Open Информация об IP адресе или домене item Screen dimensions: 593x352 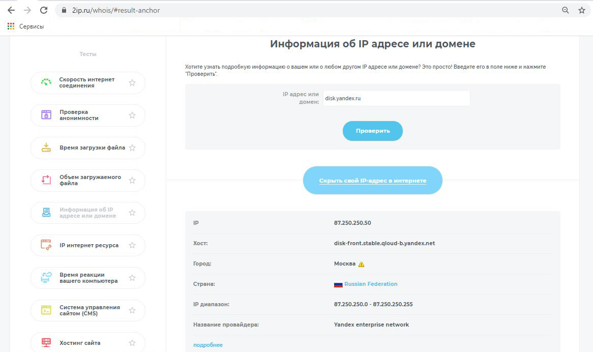pos(88,213)
